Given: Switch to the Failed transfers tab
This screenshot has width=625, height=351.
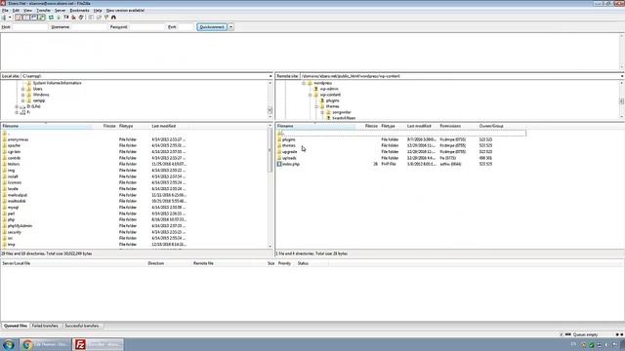Looking at the screenshot, I should click(45, 326).
